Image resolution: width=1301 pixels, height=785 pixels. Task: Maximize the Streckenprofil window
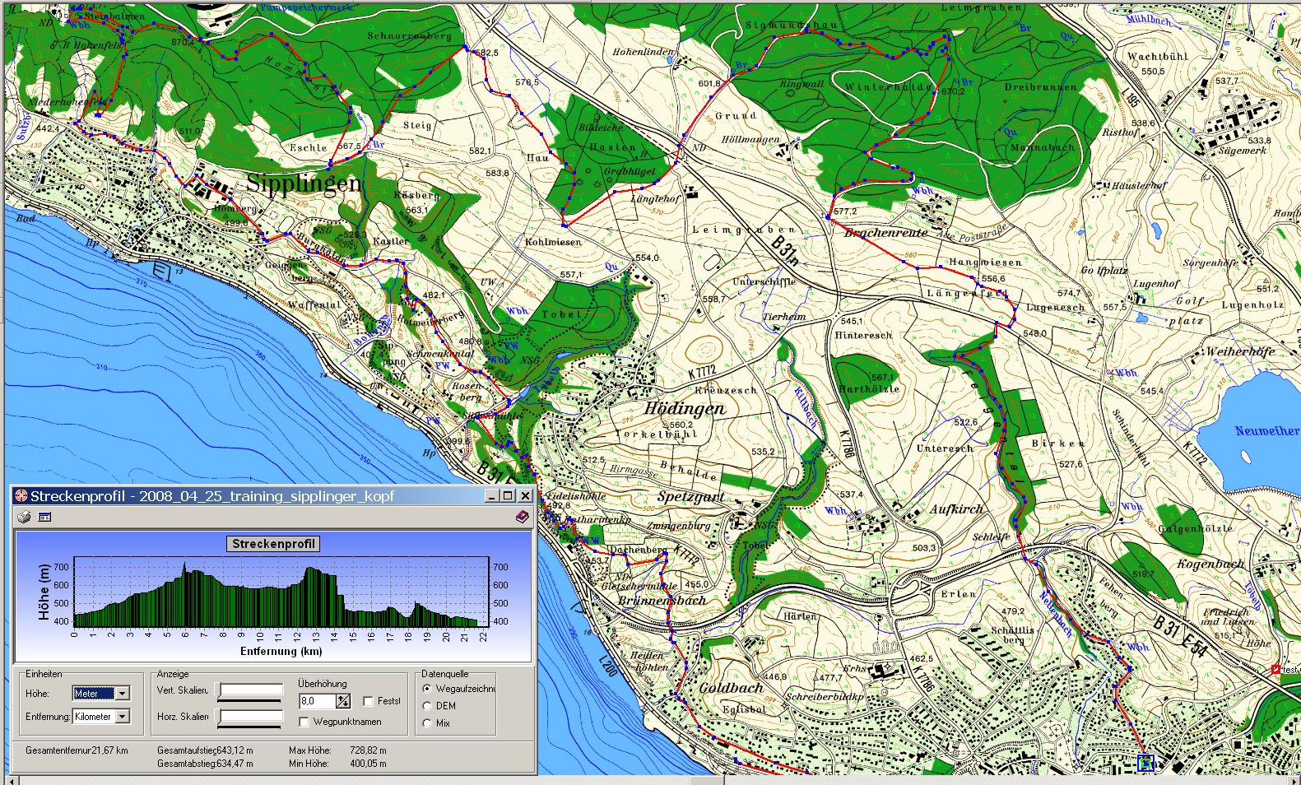508,495
